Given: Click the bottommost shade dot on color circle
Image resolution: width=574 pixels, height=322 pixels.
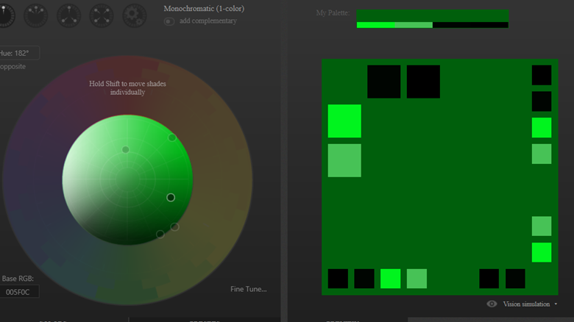Looking at the screenshot, I should click(160, 235).
